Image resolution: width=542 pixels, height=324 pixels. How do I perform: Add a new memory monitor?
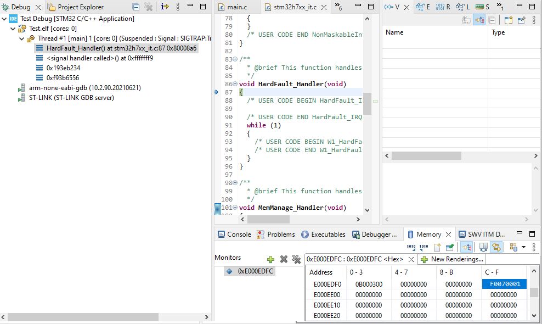[270, 259]
